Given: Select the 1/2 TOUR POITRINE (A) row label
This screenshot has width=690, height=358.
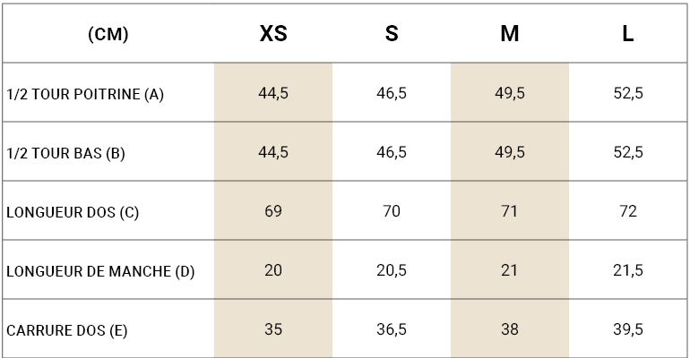Looking at the screenshot, I should (x=85, y=95).
